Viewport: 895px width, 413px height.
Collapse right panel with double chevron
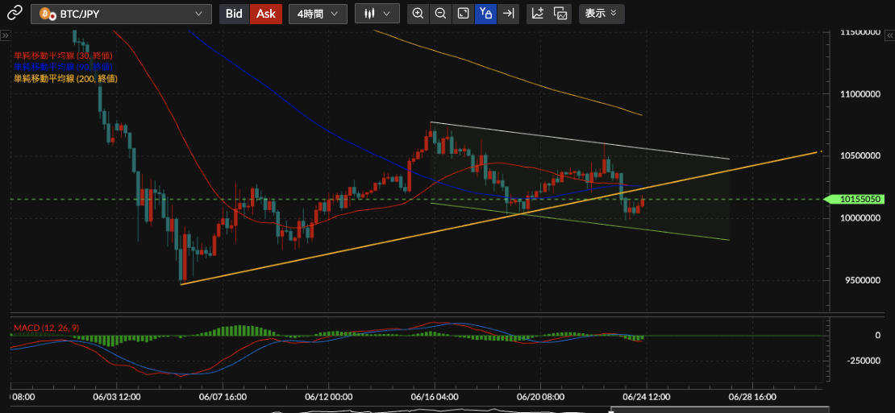click(889, 36)
